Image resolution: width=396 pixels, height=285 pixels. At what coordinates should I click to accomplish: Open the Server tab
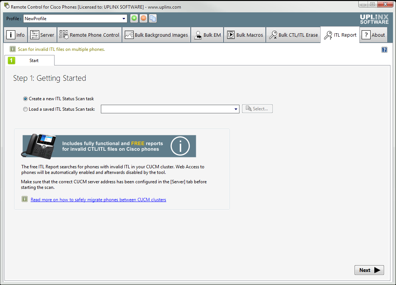42,35
